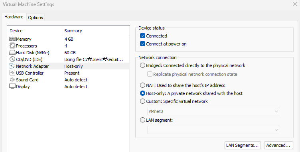Click Auto detect summary for Sound Card
This screenshot has width=300, height=152.
coord(76,80)
